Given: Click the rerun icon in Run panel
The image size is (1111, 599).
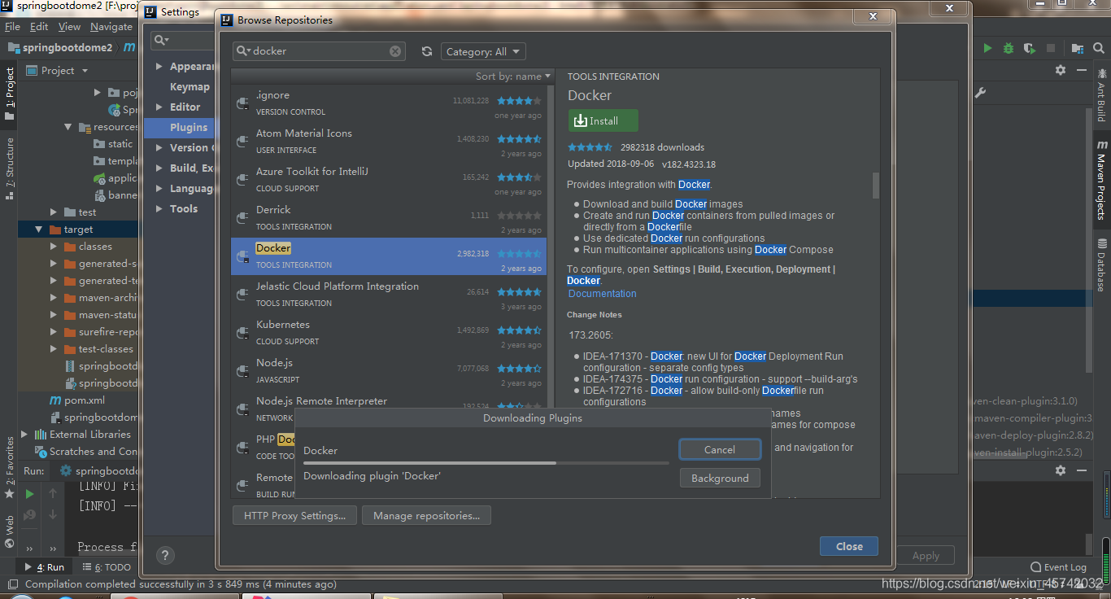Looking at the screenshot, I should pos(30,493).
